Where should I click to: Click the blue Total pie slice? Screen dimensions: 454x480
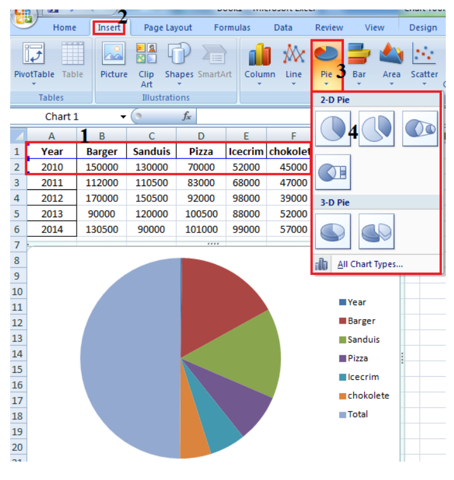(x=127, y=355)
